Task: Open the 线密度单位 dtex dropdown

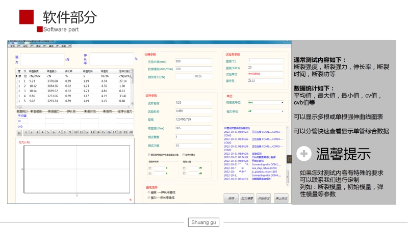Action: 282,102
